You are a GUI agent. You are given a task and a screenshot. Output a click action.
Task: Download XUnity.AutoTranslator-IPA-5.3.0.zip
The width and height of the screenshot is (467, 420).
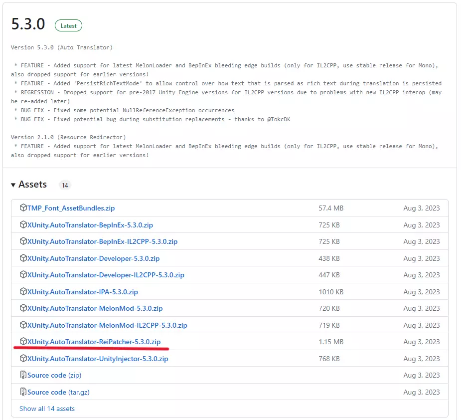(x=83, y=292)
